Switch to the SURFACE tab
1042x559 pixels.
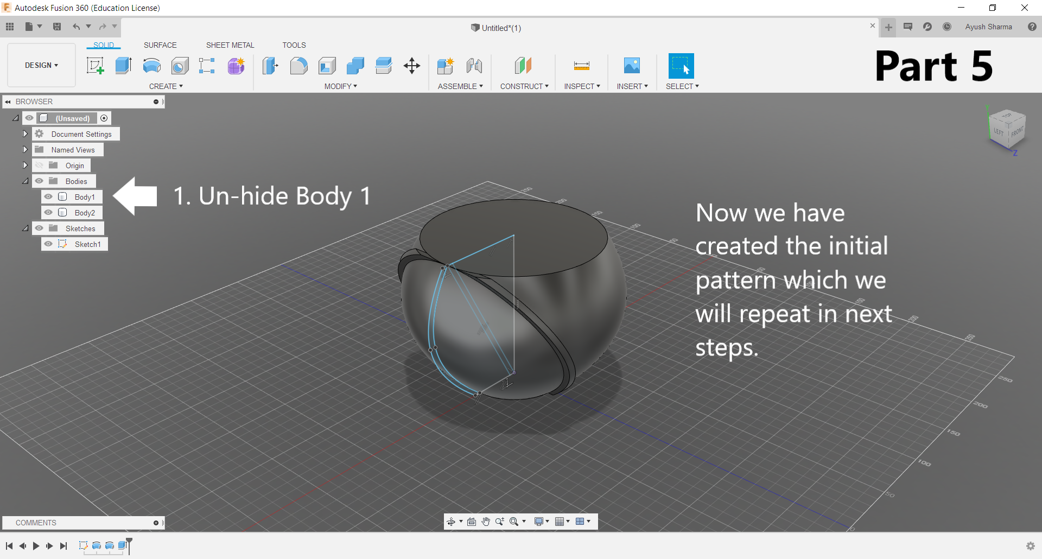pos(160,45)
